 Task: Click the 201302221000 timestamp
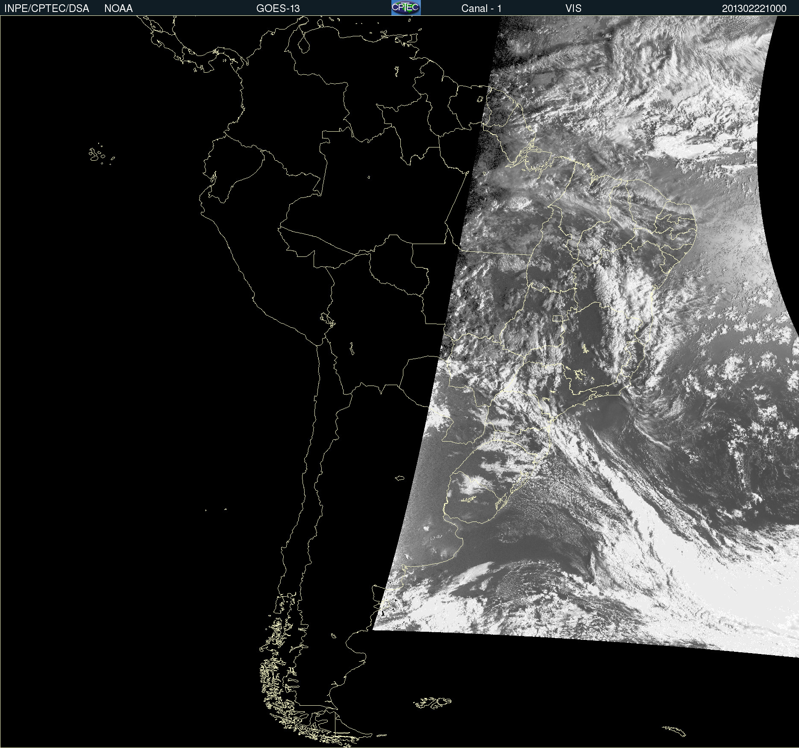click(x=754, y=9)
